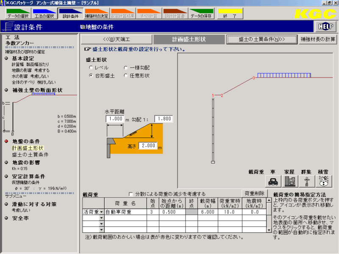The image size is (339, 254).
Task: Click the 荷重削除 button
Action: click(254, 193)
